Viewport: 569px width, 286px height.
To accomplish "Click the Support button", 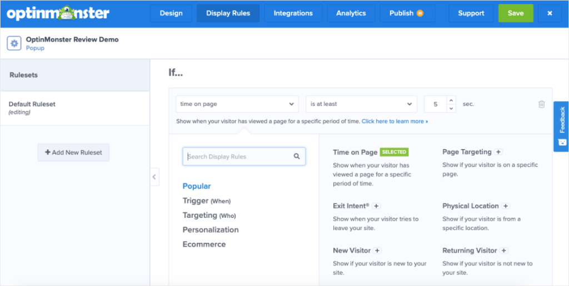I will click(x=471, y=13).
